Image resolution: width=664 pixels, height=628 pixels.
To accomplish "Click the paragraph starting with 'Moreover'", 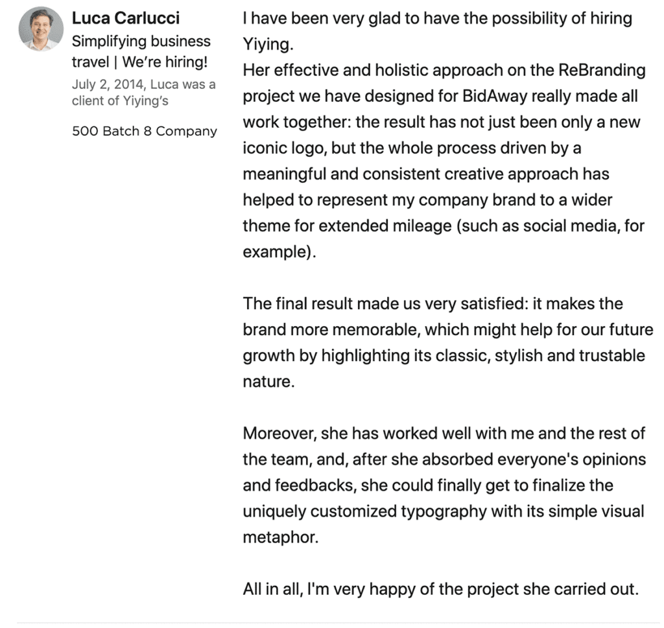I will (x=445, y=485).
